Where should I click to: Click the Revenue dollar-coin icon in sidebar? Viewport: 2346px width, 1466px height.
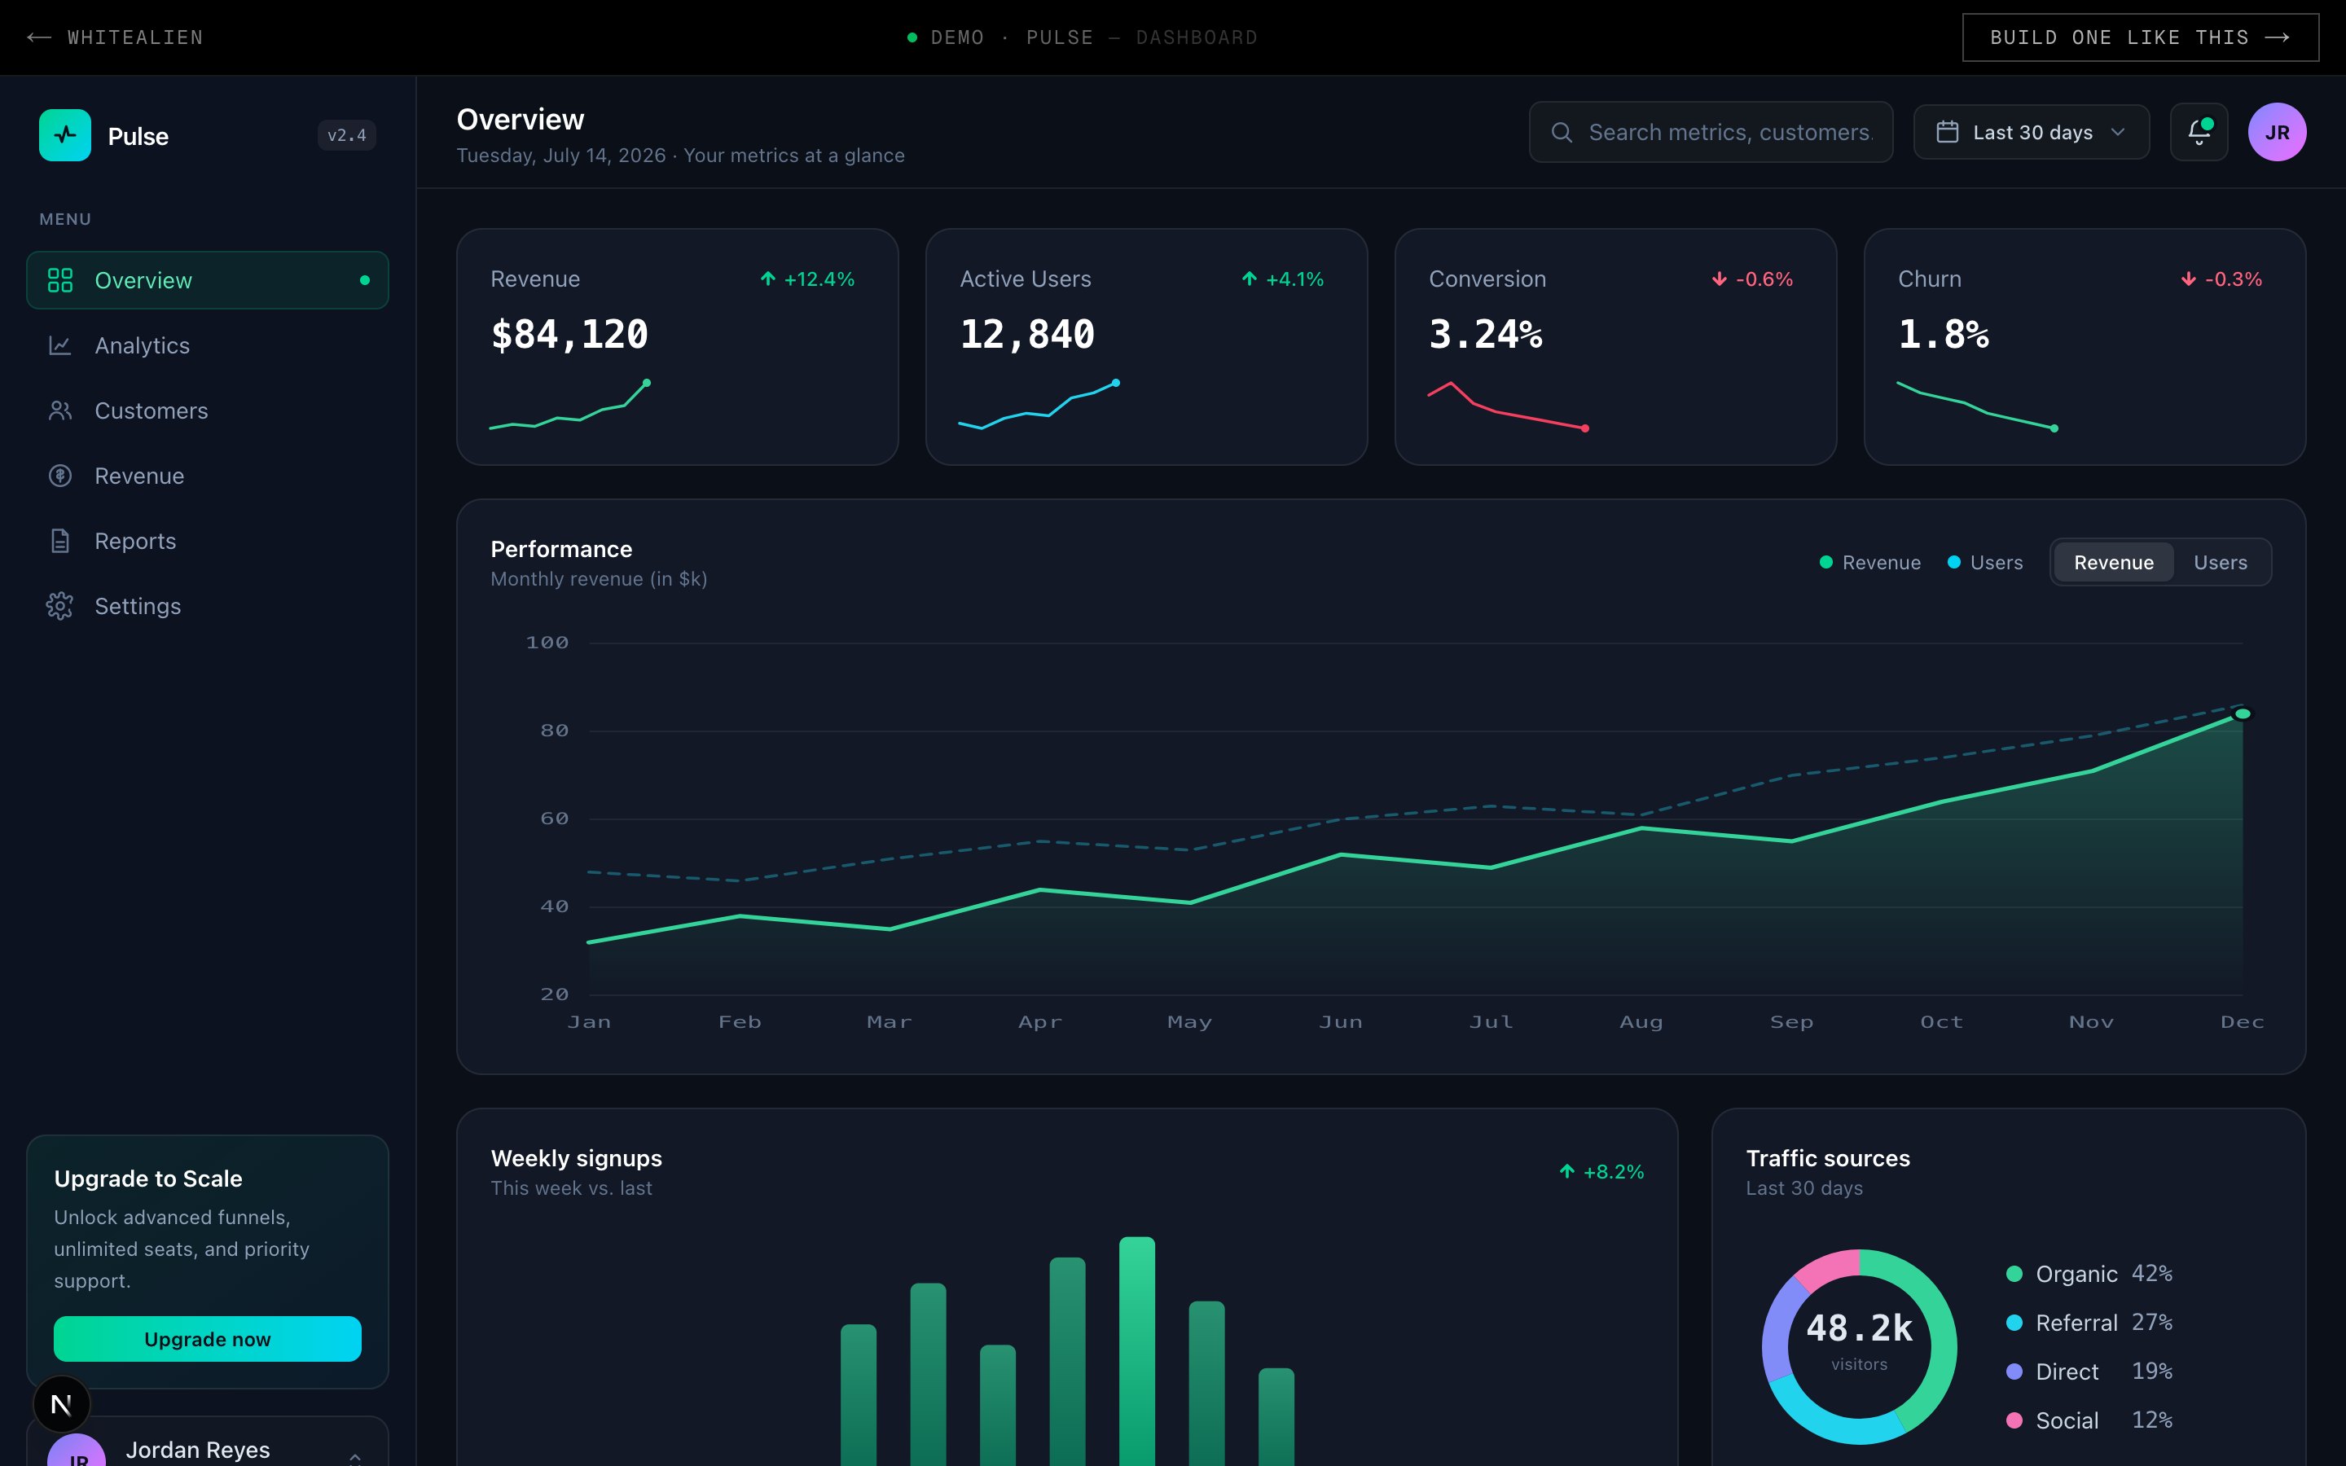(x=60, y=475)
